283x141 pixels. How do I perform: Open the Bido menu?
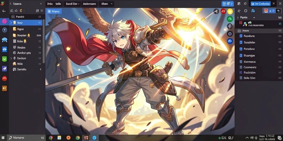coord(50,4)
